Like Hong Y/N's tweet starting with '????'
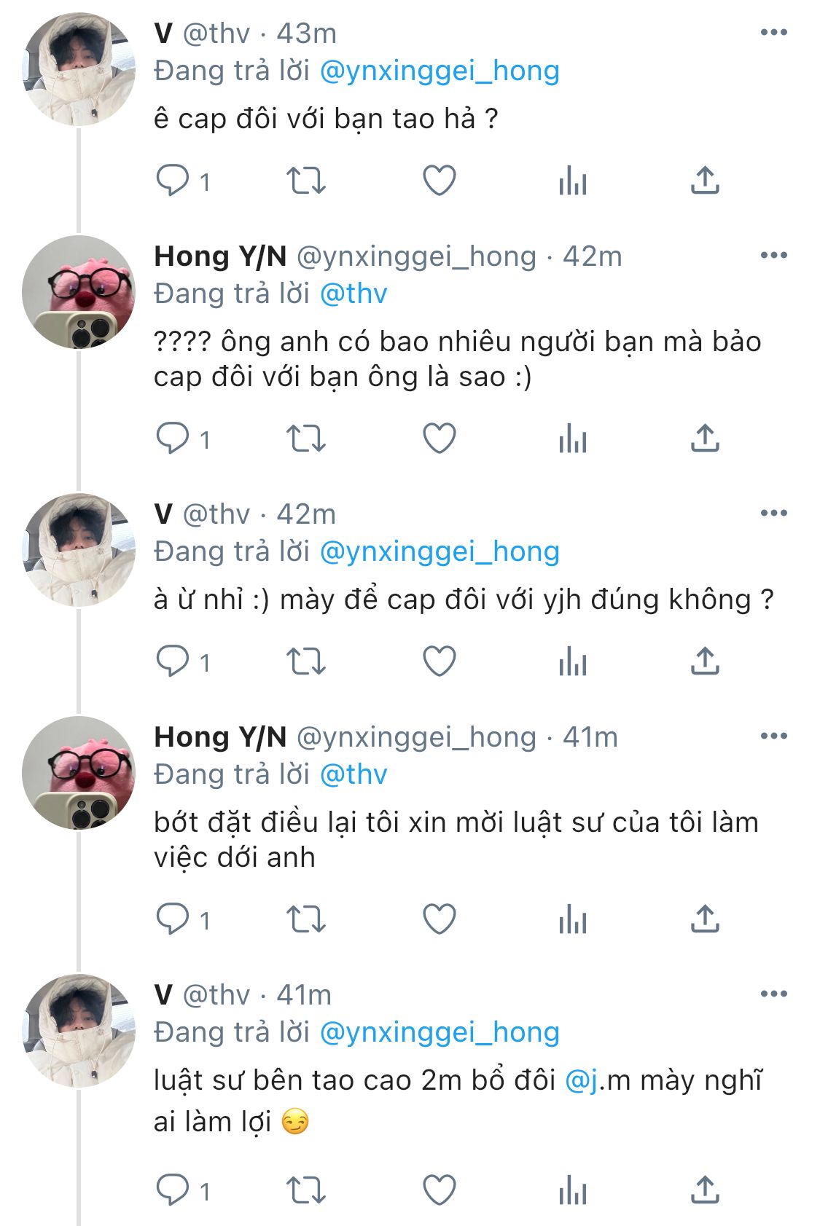This screenshot has width=820, height=1226. [x=440, y=439]
